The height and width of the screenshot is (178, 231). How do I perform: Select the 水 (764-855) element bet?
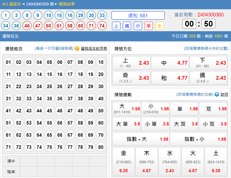tap(170, 162)
